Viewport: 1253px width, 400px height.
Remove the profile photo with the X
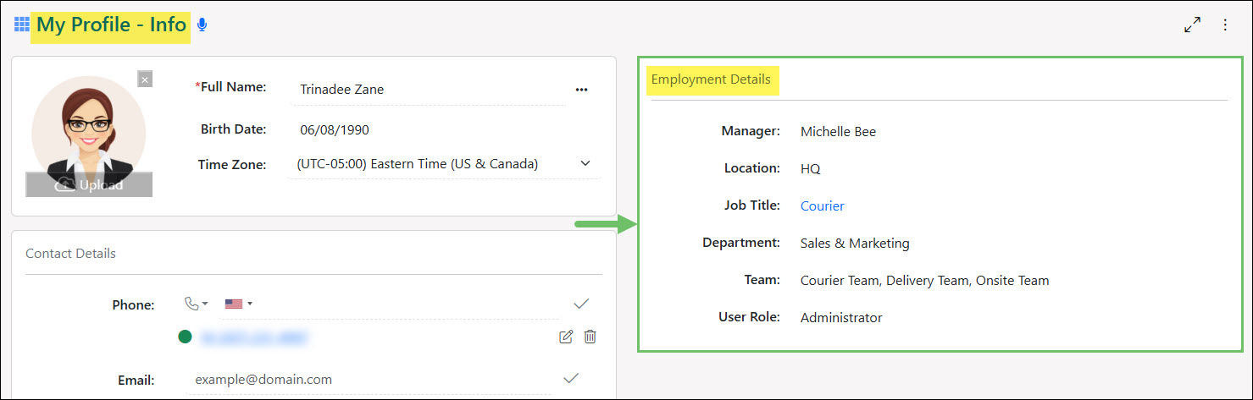point(145,79)
